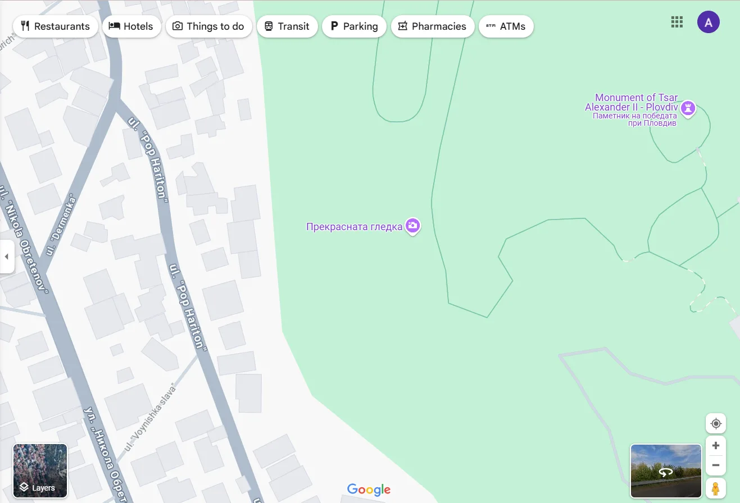Toggle the Layers satellite view thumbnail
The image size is (740, 503).
(x=40, y=471)
